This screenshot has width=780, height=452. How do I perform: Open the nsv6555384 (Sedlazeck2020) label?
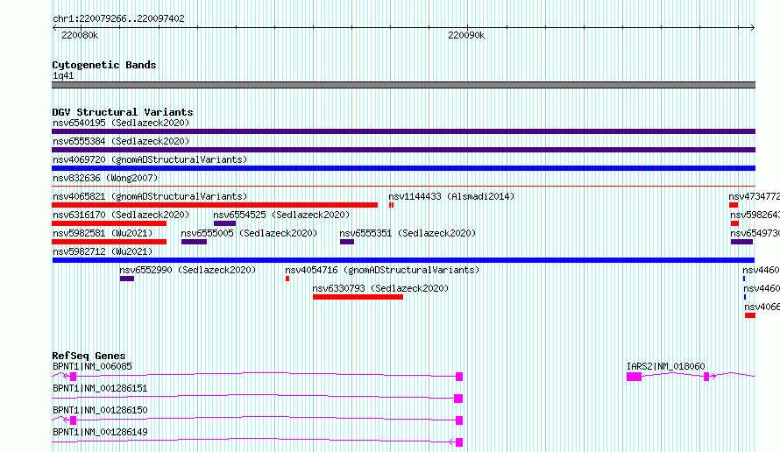point(121,141)
